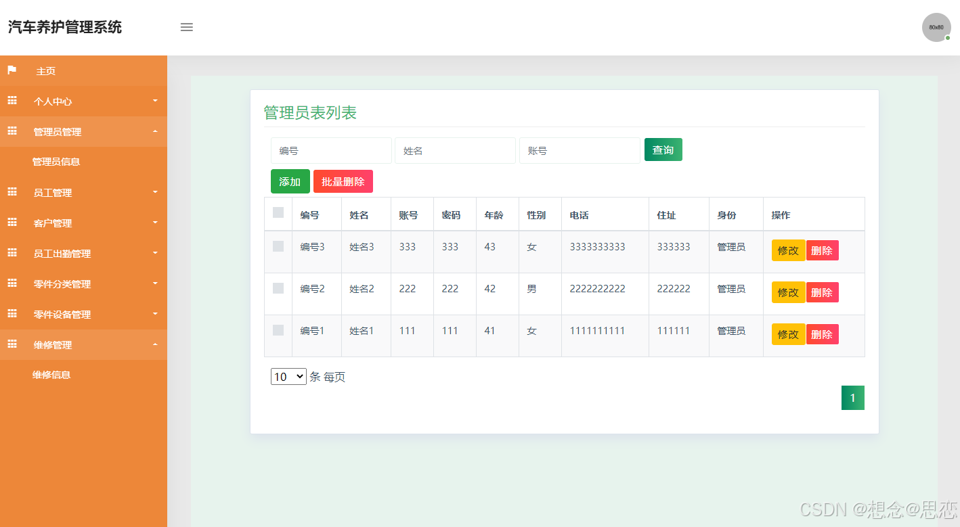Image resolution: width=960 pixels, height=527 pixels.
Task: Open the 维修信息 submenu item
Action: (51, 374)
